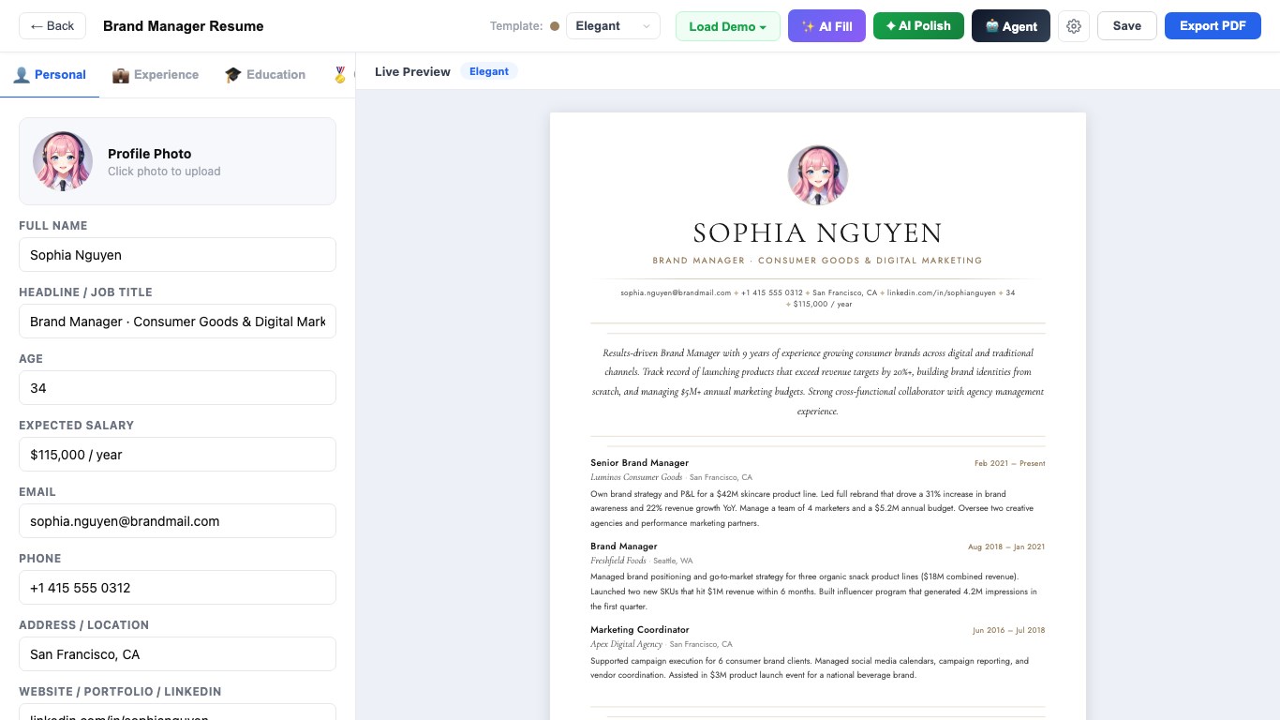
Task: Focus the Age input field
Action: [x=177, y=388]
